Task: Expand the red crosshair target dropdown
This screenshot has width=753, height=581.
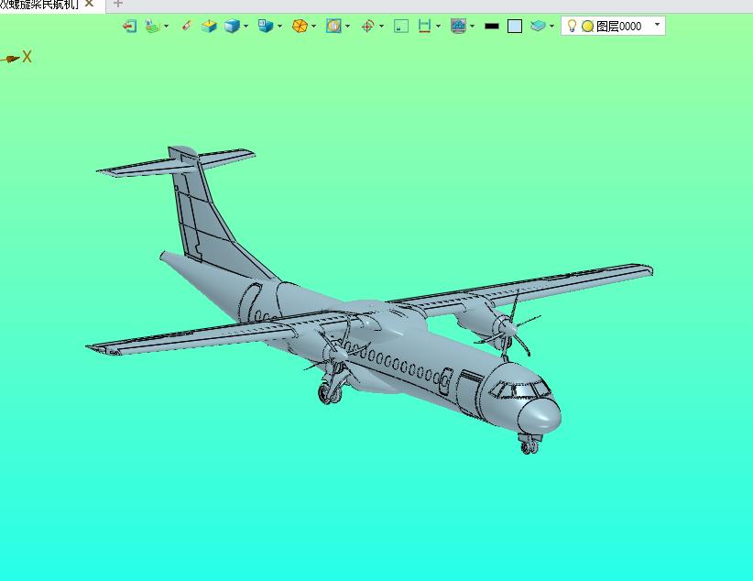Action: (x=381, y=26)
